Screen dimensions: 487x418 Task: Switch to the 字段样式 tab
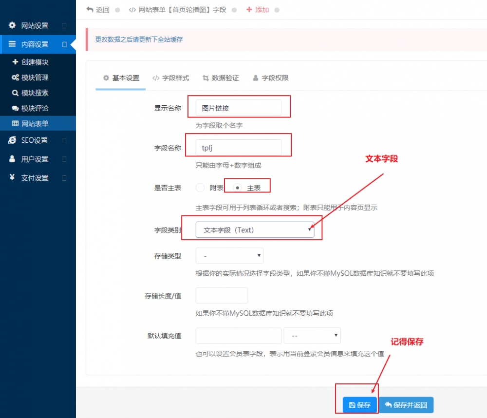(x=170, y=78)
